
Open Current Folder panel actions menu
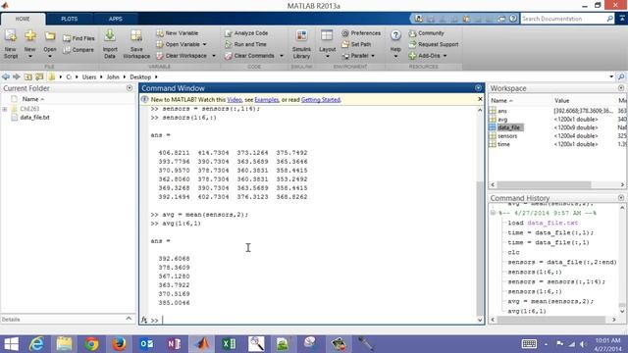(x=130, y=88)
